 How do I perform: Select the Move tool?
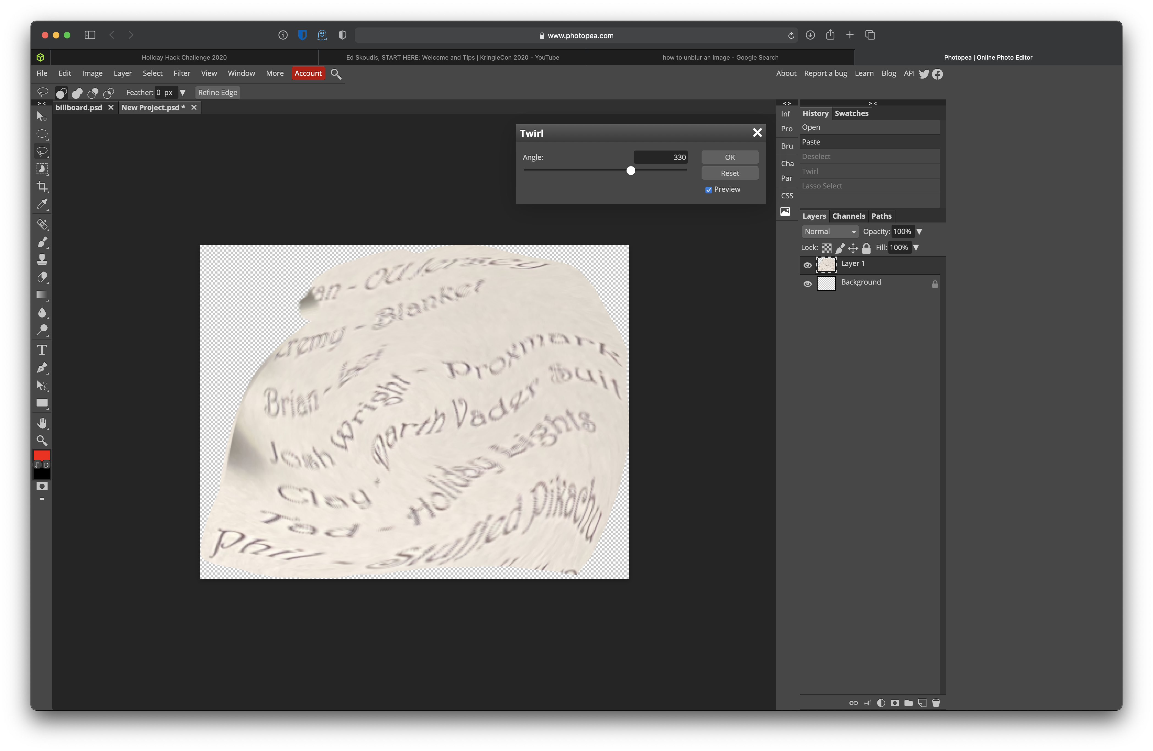[x=42, y=117]
